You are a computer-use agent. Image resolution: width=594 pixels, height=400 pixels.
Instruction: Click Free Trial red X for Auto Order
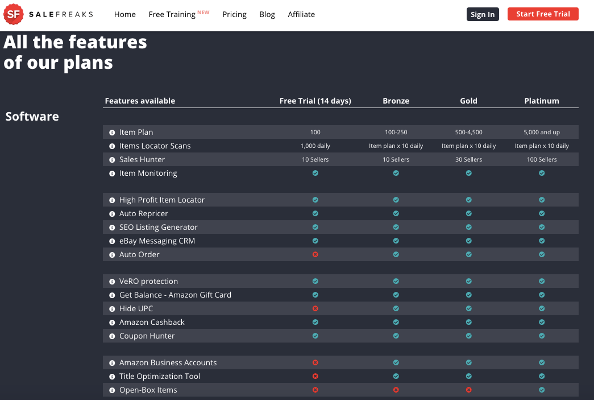[315, 254]
